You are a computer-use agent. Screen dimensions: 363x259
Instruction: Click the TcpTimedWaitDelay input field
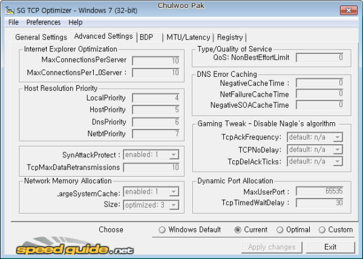coord(319,203)
